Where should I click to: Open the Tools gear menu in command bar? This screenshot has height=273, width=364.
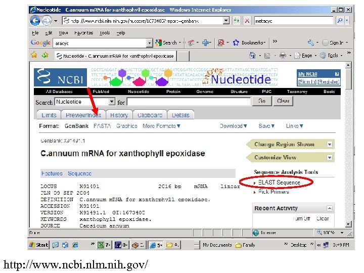pyautogui.click(x=331, y=56)
